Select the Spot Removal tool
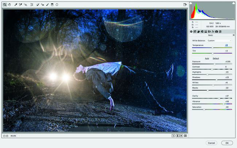 coord(38,5)
